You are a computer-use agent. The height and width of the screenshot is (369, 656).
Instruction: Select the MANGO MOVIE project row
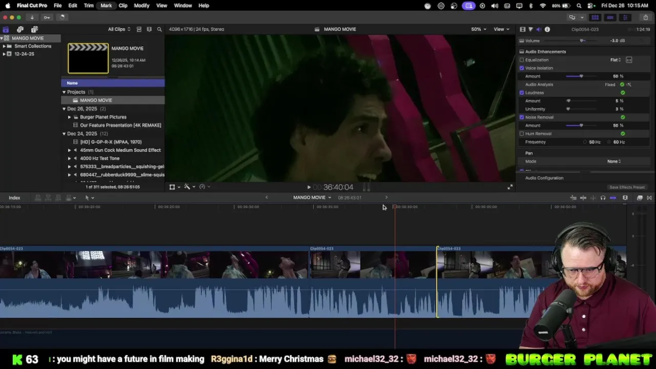point(113,100)
